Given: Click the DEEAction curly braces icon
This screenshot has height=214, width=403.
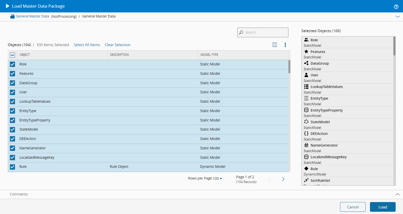Looking at the screenshot, I should [306, 134].
